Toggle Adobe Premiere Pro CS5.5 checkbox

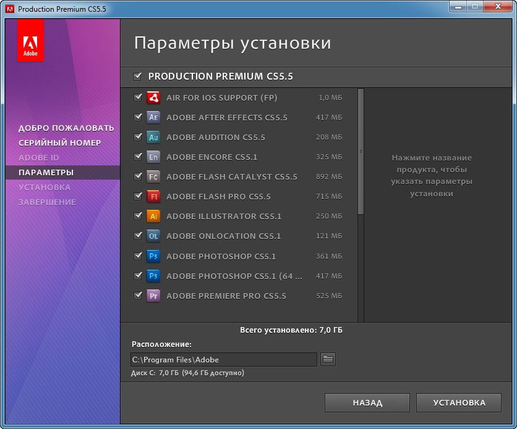coord(138,296)
